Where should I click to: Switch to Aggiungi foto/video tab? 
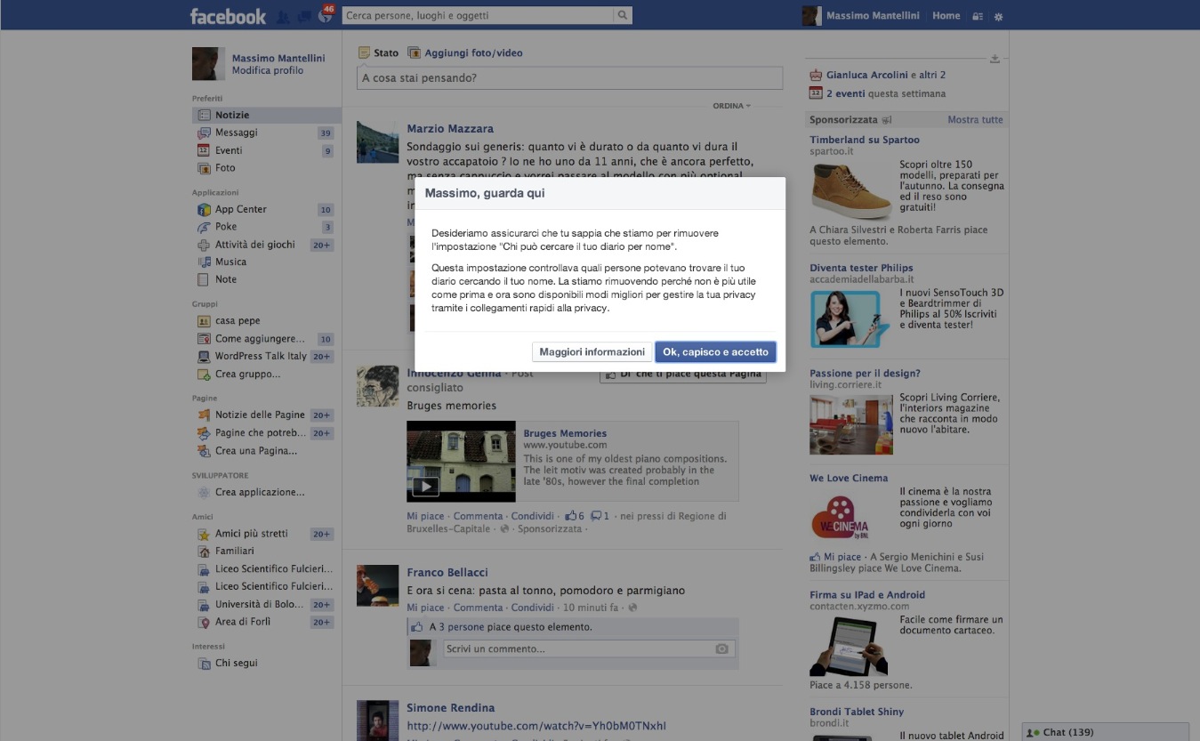465,52
